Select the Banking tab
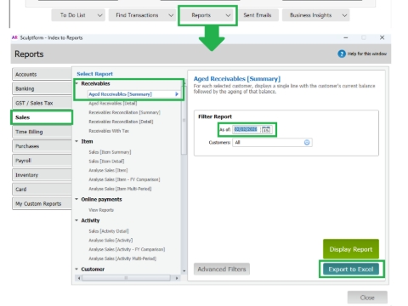408x306 pixels. tap(42, 88)
